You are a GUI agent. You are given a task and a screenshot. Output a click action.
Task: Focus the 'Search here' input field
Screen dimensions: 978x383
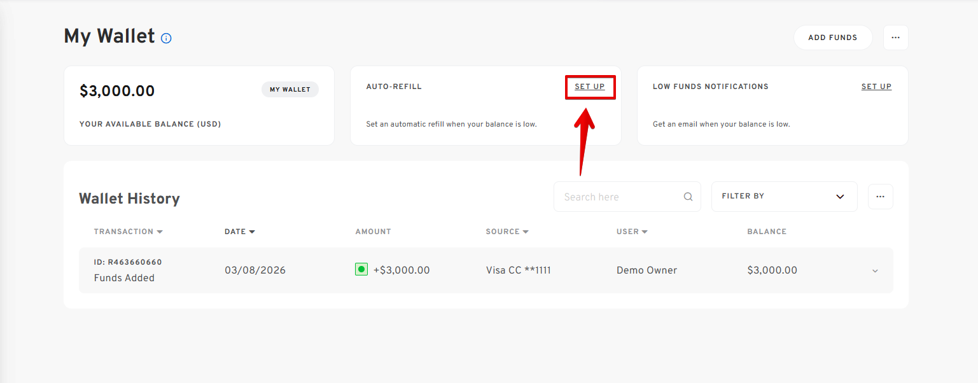point(617,197)
